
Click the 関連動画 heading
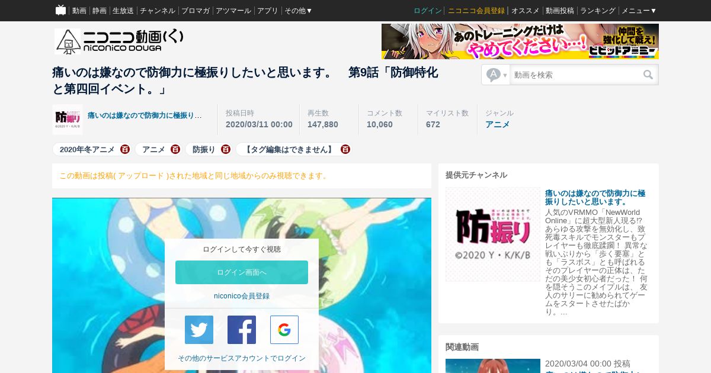point(462,347)
